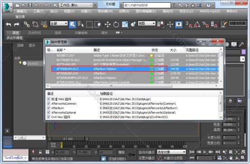Click the star favorites icon in title bar

[193, 5]
